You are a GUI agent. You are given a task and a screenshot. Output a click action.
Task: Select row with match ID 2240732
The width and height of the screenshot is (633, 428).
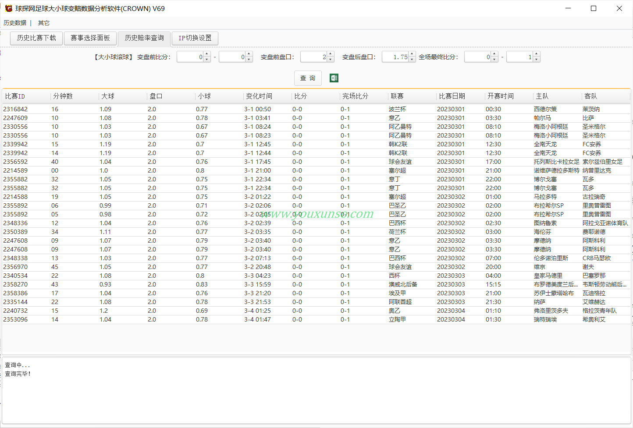click(x=316, y=311)
